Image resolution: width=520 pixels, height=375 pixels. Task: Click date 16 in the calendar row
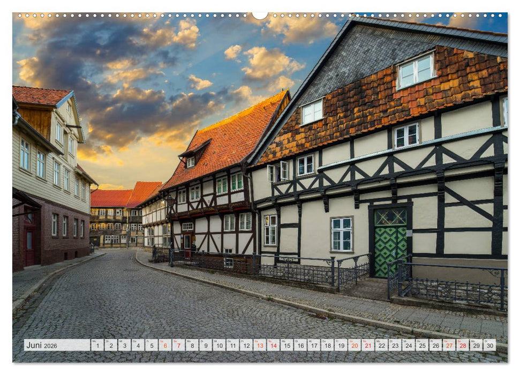coord(300,347)
